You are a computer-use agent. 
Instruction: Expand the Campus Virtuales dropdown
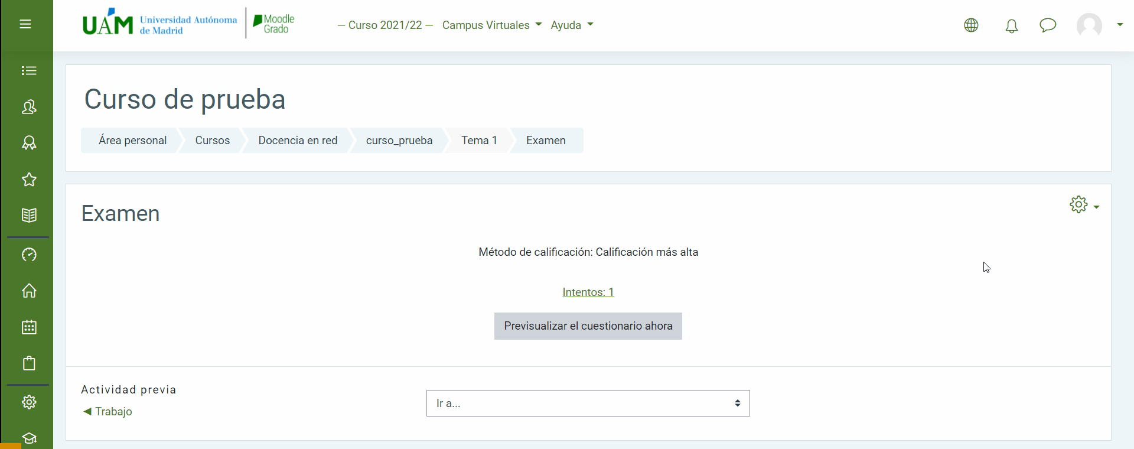(x=491, y=25)
